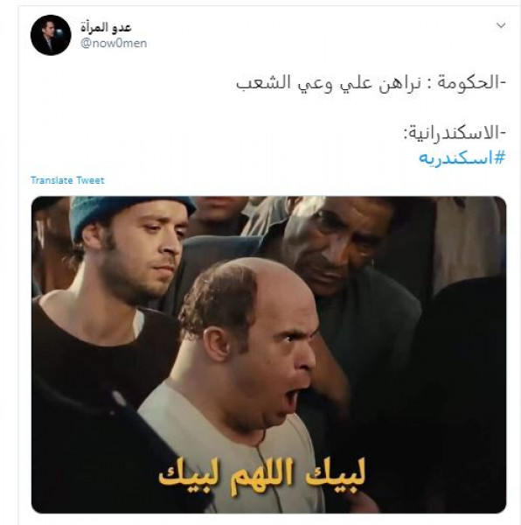This screenshot has height=525, width=521.
Task: Open the hashtag #اسكندريه
Action: [462, 157]
